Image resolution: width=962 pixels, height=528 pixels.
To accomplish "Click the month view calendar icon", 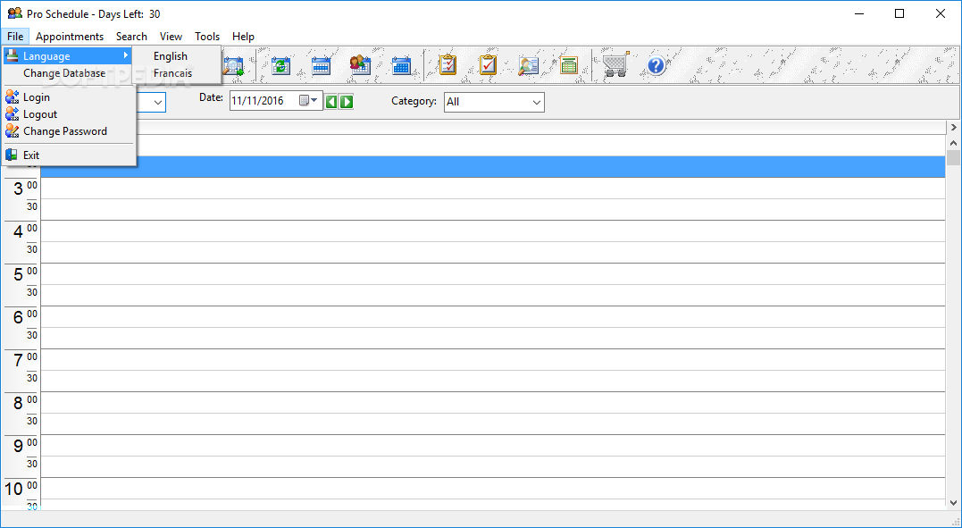I will pyautogui.click(x=401, y=66).
